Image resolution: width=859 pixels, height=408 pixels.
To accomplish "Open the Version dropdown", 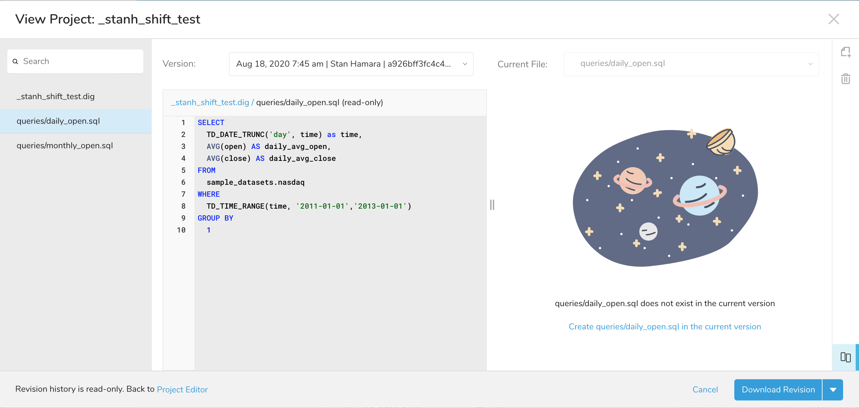I will point(351,64).
